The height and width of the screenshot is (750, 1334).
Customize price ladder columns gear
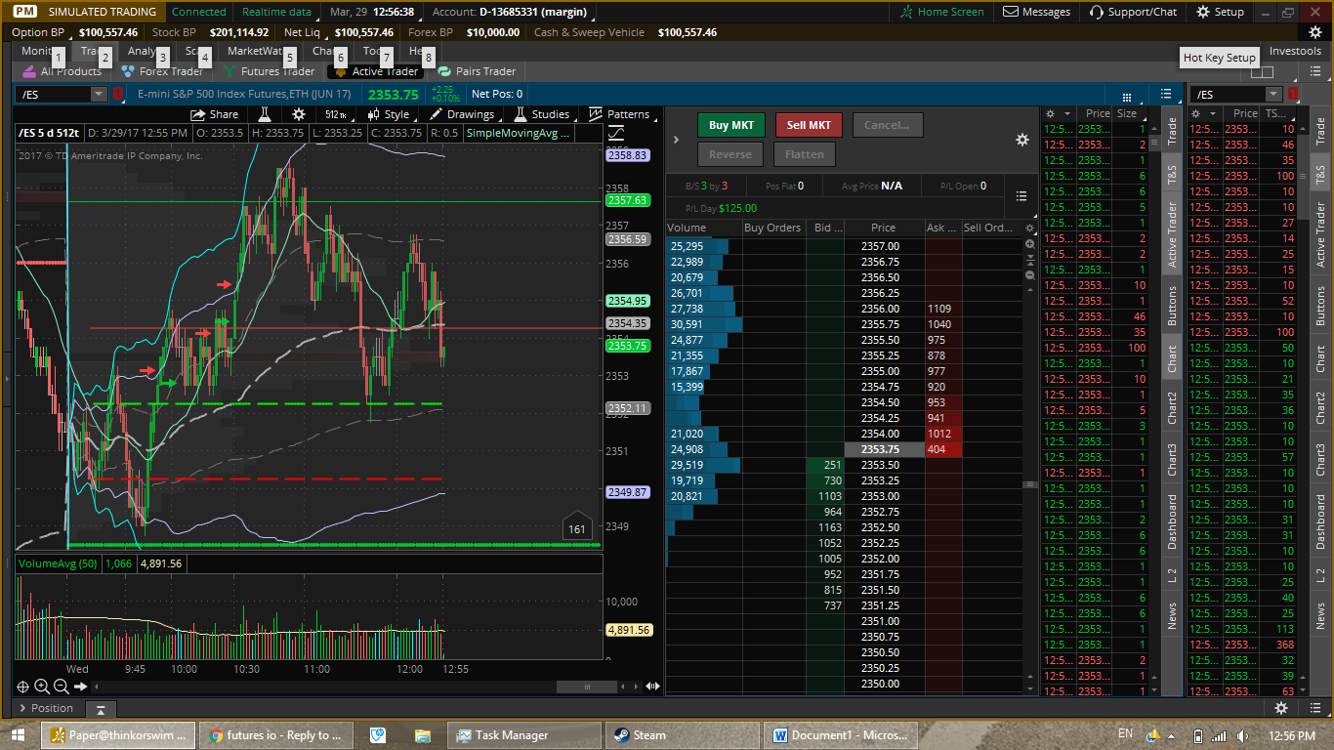pos(1029,228)
